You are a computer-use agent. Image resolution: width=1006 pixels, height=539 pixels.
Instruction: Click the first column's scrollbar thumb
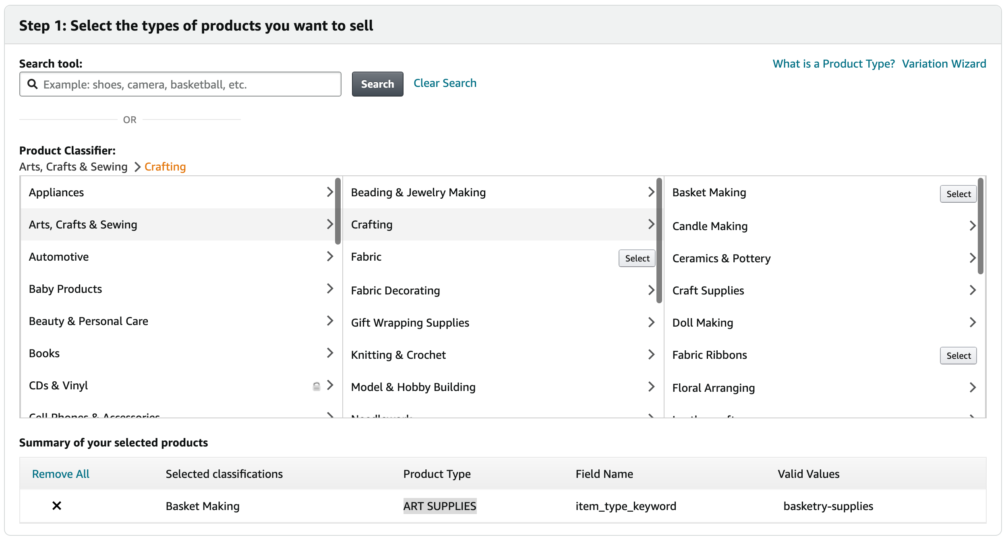click(337, 211)
